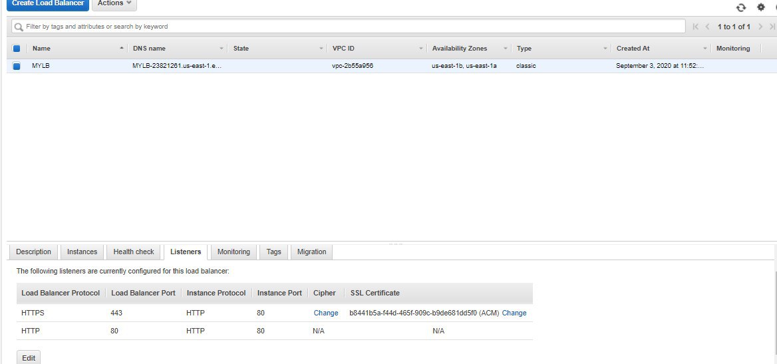This screenshot has width=777, height=364.
Task: Click the panel splitter handle above tabs
Action: coord(395,244)
